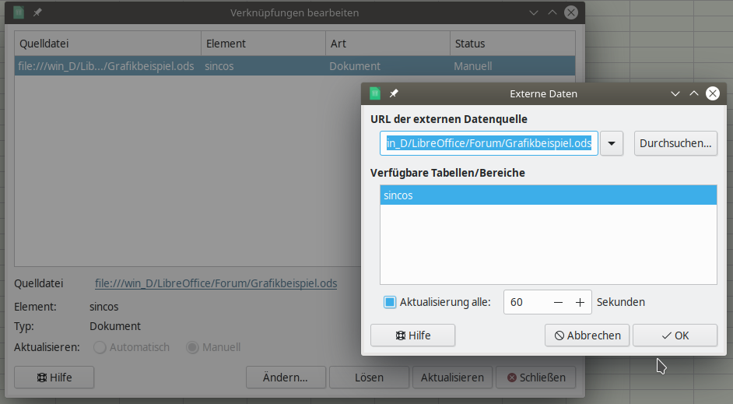The height and width of the screenshot is (404, 733).
Task: Open the URL history dropdown arrow
Action: click(612, 143)
